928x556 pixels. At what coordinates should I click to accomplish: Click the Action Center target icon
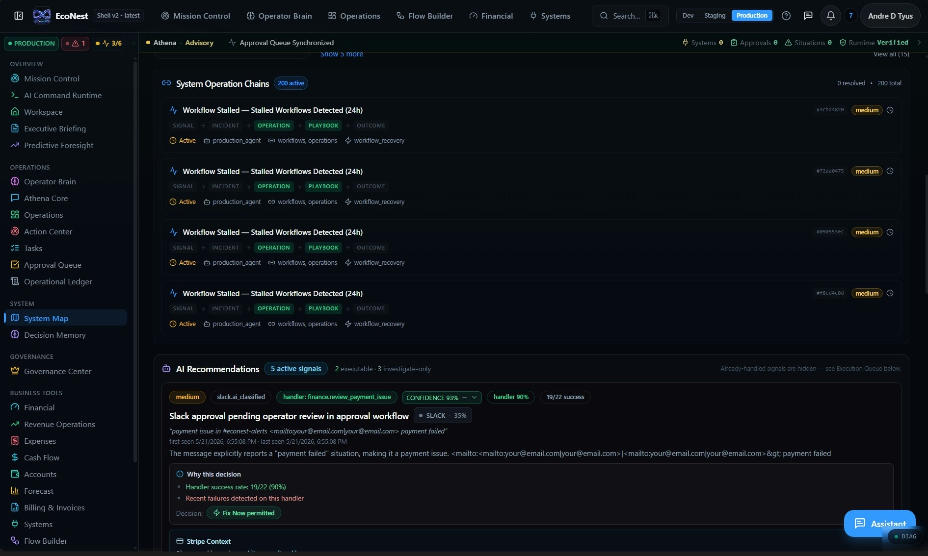[x=15, y=231]
